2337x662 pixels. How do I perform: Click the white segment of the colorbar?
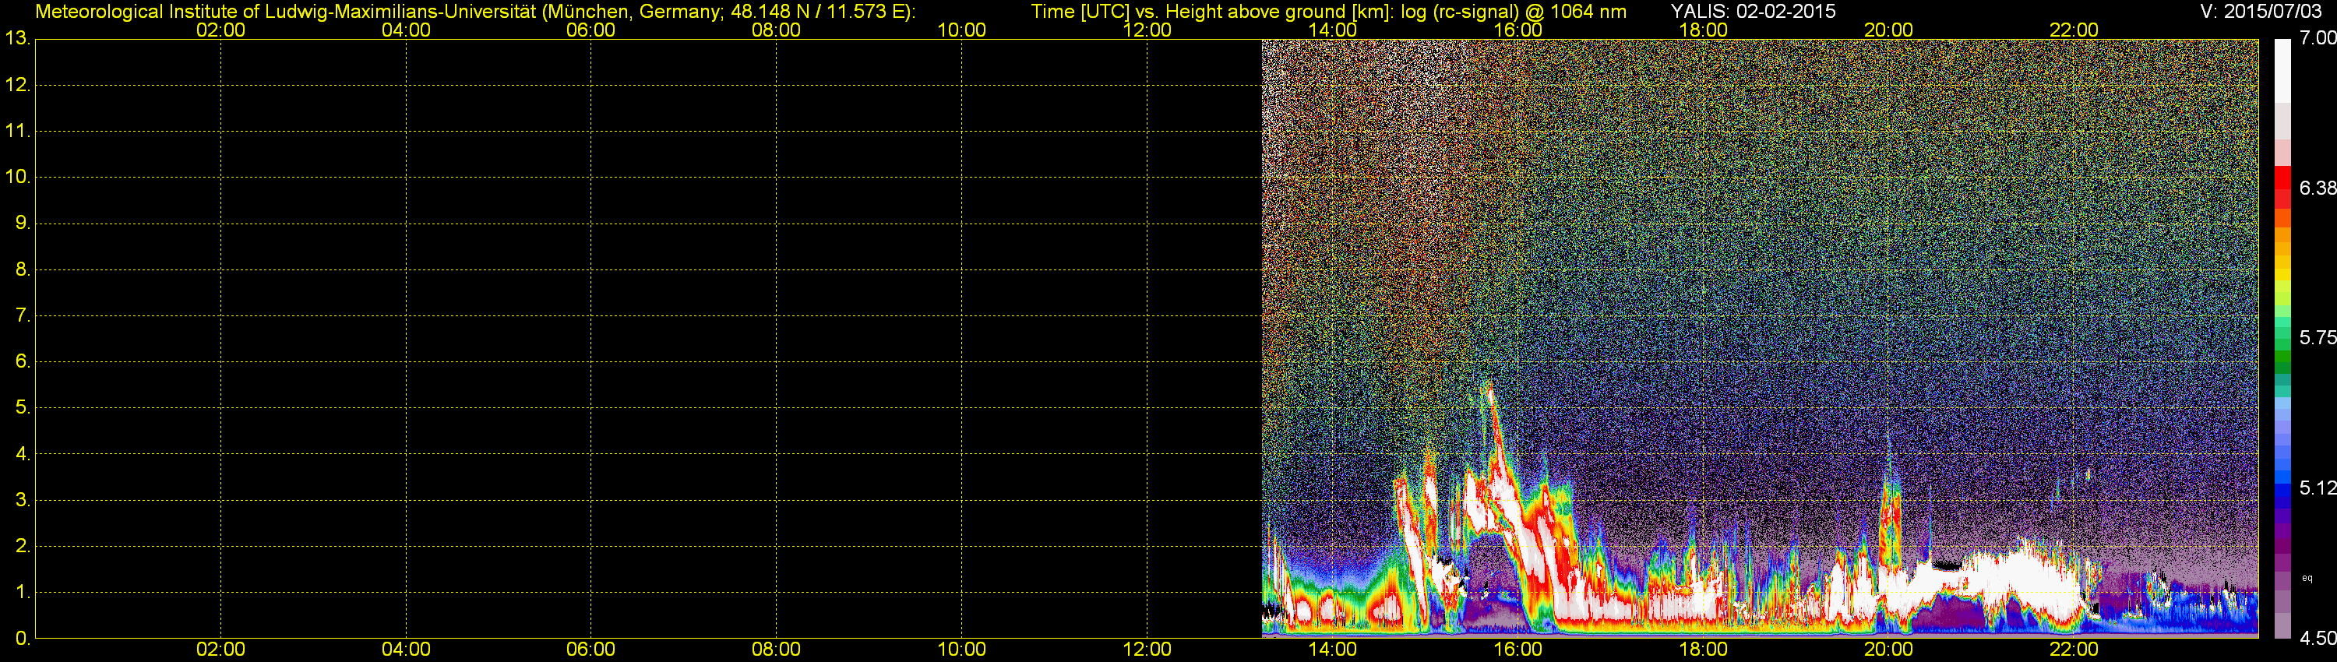pyautogui.click(x=2282, y=71)
